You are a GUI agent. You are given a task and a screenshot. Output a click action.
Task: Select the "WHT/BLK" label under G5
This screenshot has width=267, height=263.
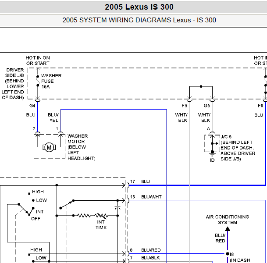point(204,117)
